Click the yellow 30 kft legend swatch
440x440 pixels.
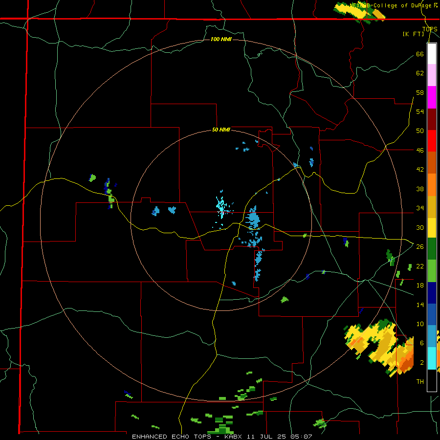[432, 228]
